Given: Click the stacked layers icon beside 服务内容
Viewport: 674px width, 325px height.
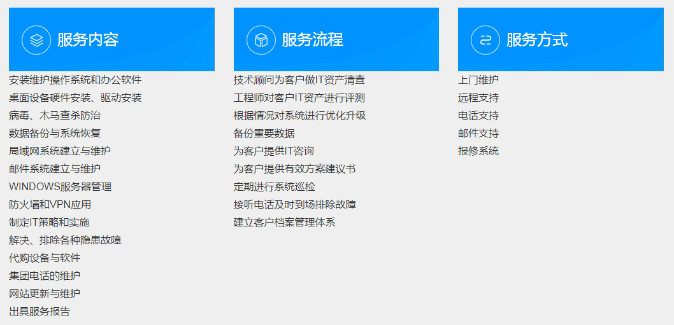Looking at the screenshot, I should [36, 40].
